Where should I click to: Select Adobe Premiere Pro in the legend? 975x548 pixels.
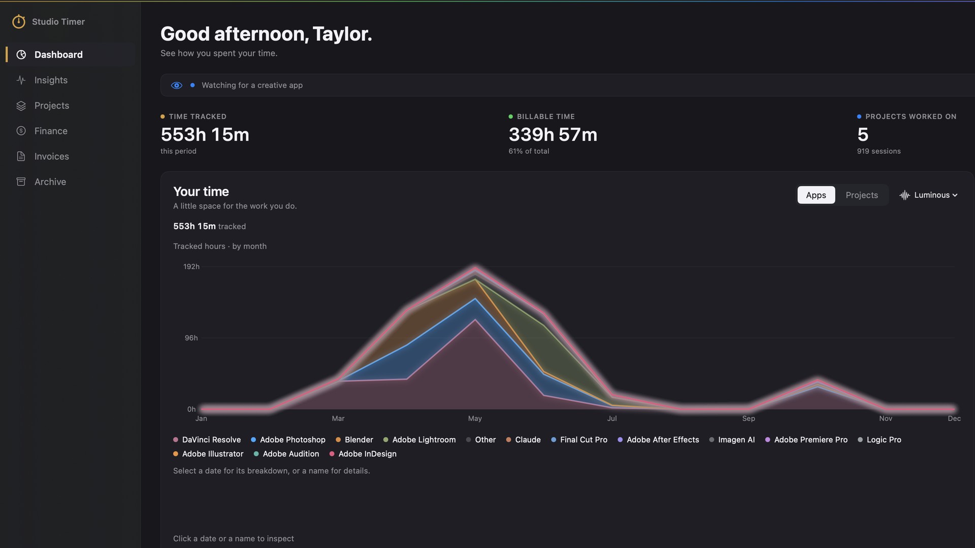coord(806,440)
